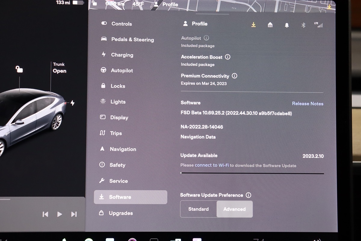Select Advanced software update preference
This screenshot has width=361, height=241.
pyautogui.click(x=234, y=209)
